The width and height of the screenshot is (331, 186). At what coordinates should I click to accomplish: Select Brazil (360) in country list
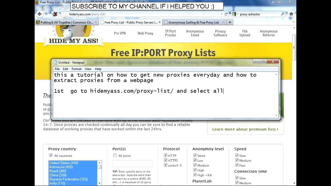[x=73, y=171]
